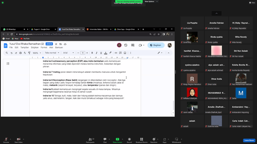Bookmark this page star in address bar
257x144 pixels.
coord(159,34)
